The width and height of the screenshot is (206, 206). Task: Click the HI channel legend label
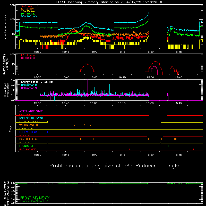28,58
